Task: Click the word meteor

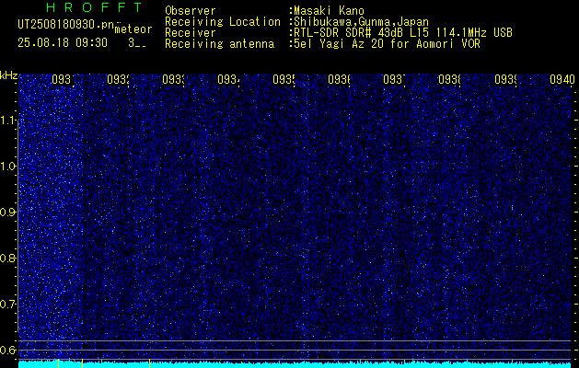Action: tap(133, 29)
